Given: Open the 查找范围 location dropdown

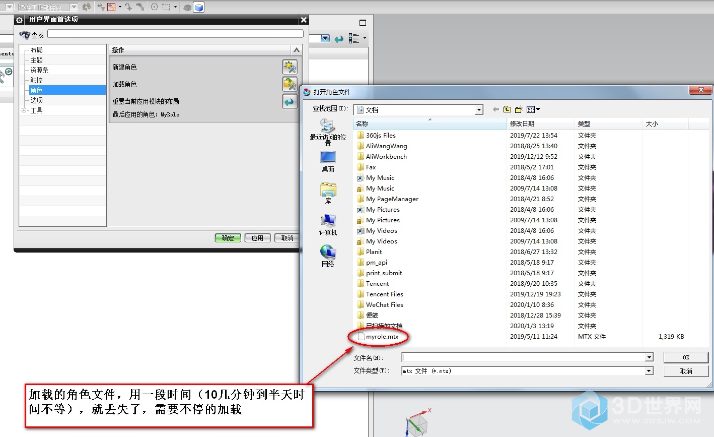Looking at the screenshot, I should (479, 110).
